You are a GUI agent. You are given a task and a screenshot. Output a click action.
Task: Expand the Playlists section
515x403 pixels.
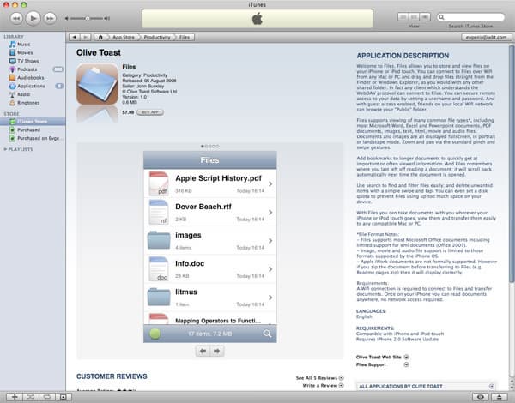(x=5, y=149)
